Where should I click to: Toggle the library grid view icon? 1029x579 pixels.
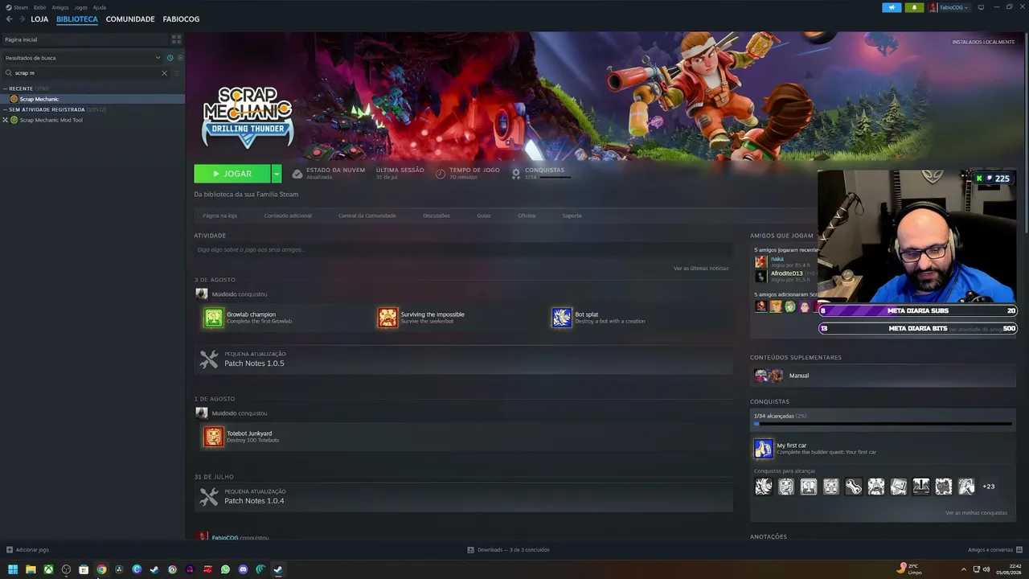[176, 39]
